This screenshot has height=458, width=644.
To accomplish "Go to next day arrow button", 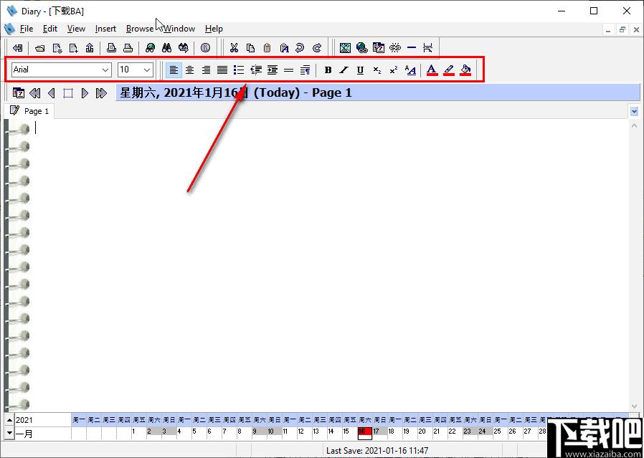I will pyautogui.click(x=85, y=93).
